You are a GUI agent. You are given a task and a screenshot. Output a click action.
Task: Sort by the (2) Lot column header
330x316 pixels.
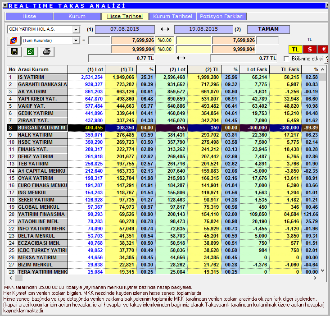tap(172, 69)
